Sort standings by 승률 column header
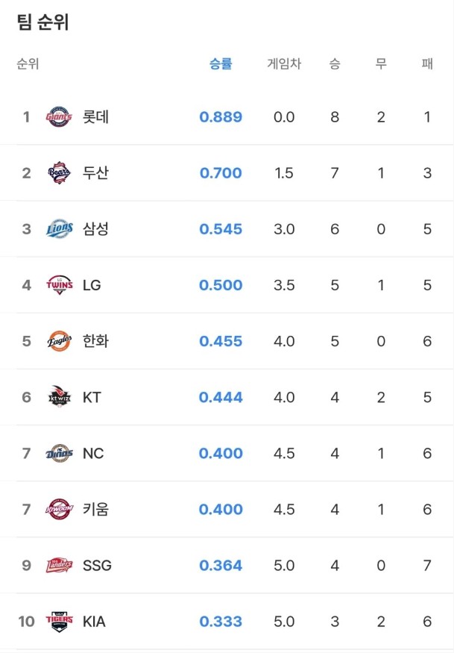 pos(221,64)
